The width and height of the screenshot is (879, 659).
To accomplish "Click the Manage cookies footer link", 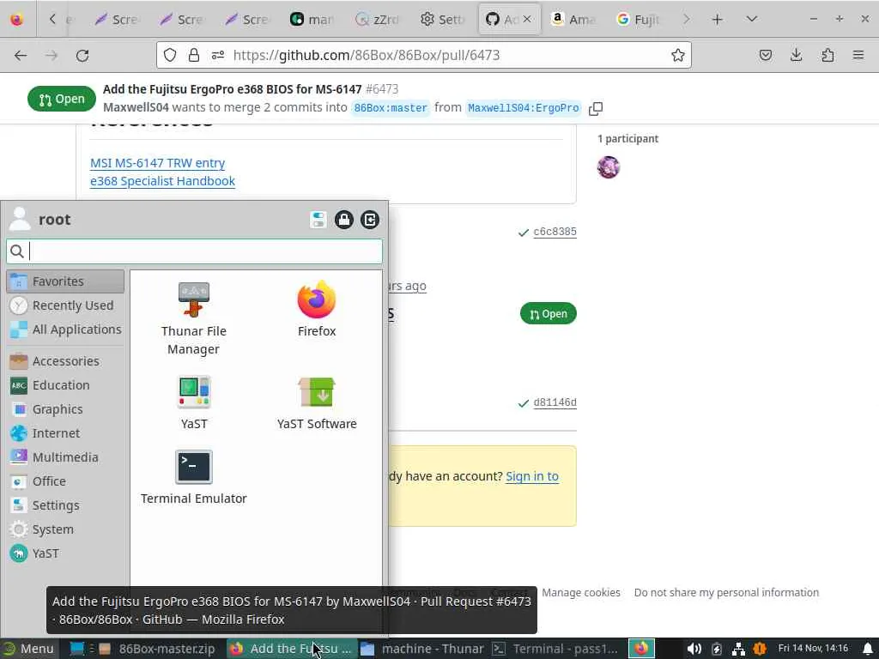I will 581,592.
